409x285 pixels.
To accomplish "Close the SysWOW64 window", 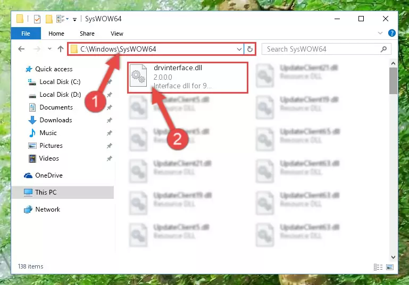I will point(385,19).
